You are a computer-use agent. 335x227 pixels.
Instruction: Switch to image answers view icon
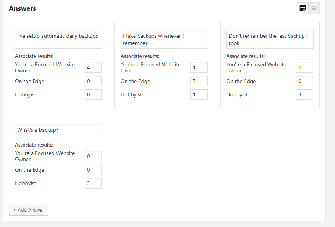(314, 8)
